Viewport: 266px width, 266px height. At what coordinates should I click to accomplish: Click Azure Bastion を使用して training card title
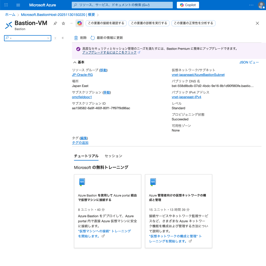click(x=107, y=197)
